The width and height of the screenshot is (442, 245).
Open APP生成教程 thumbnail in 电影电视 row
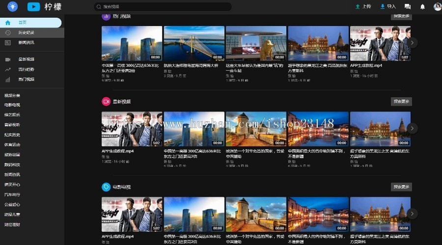[x=132, y=214]
